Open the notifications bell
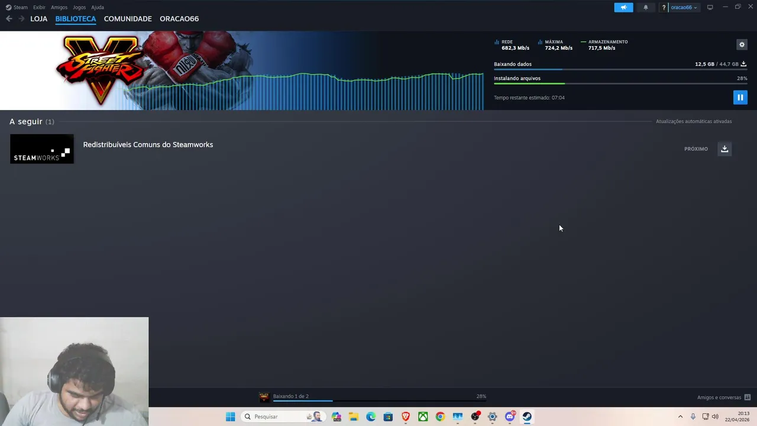The width and height of the screenshot is (757, 426). pyautogui.click(x=646, y=7)
